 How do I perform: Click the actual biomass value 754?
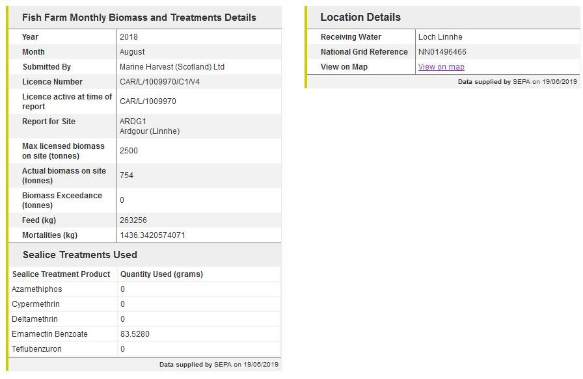pos(126,176)
